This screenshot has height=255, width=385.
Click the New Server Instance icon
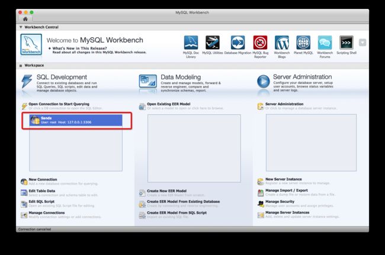[261, 182]
